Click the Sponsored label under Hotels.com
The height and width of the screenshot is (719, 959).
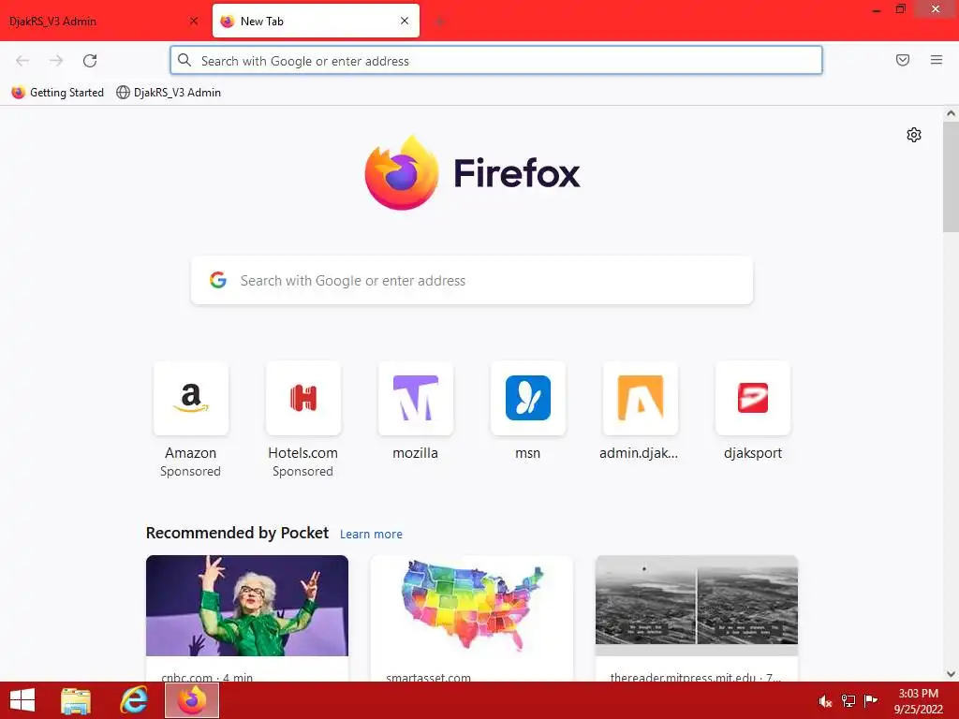pos(302,472)
